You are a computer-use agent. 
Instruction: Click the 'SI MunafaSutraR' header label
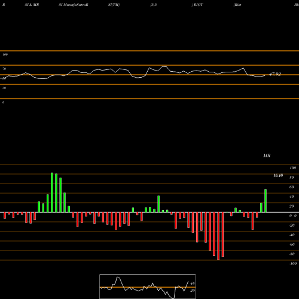[74, 5]
